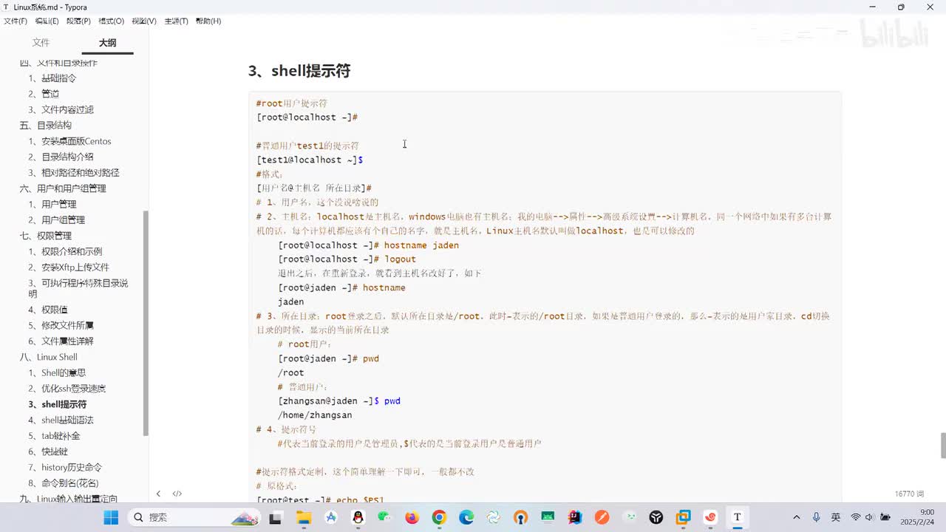
Task: Jump to outline heading 八、Linux Shell
Action: pos(49,357)
